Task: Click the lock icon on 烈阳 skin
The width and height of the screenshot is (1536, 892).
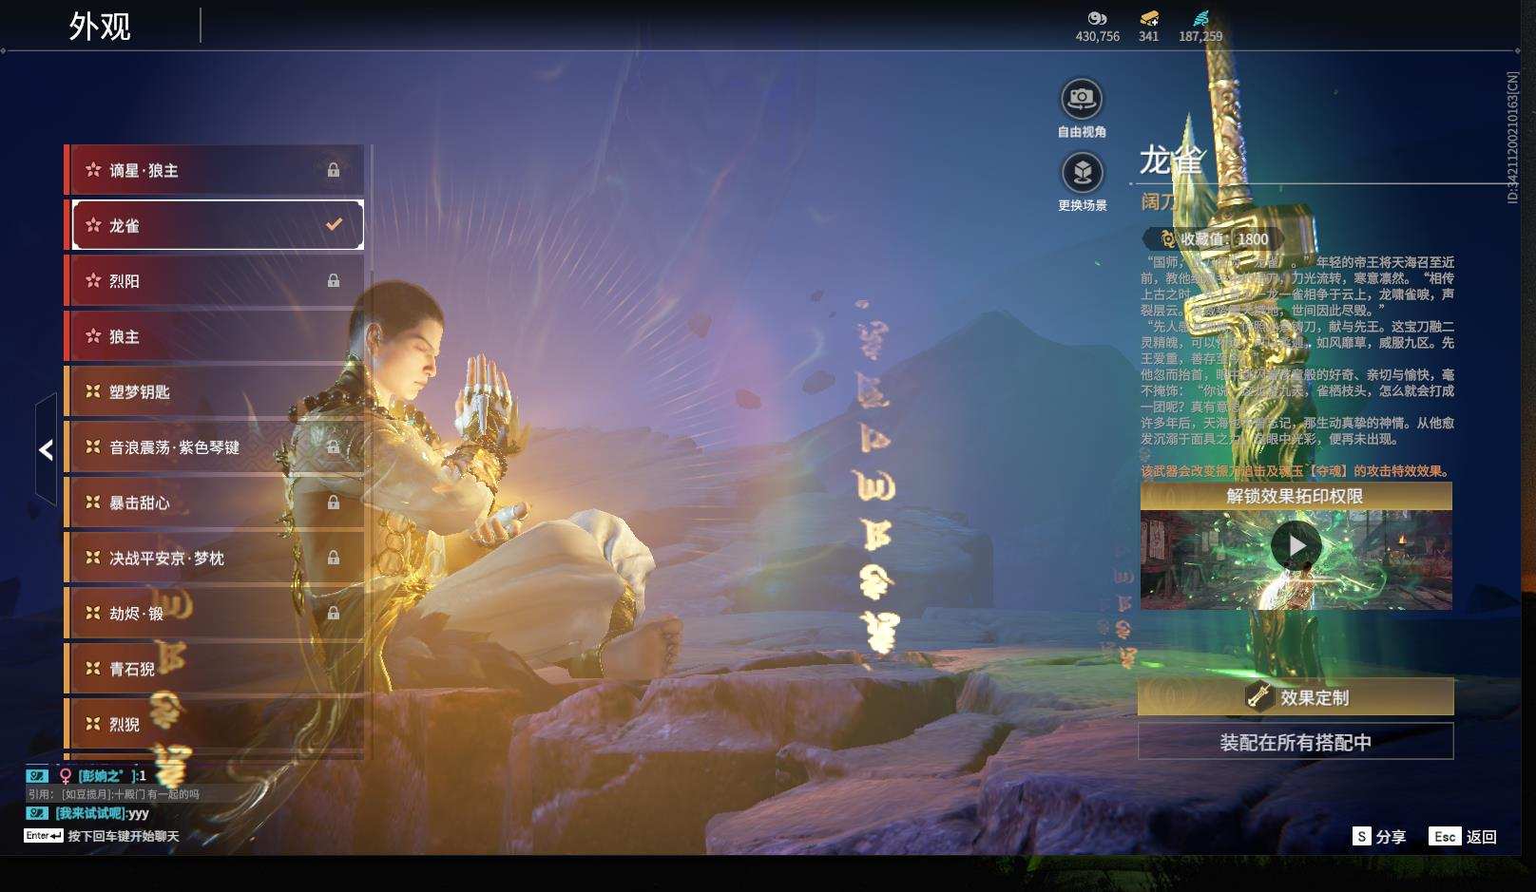Action: (x=334, y=281)
